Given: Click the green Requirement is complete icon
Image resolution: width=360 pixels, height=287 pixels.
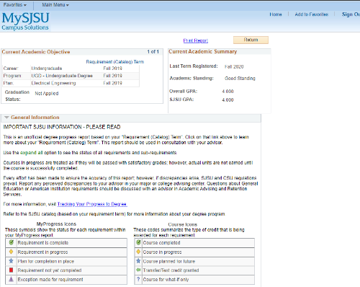Looking at the screenshot, I should pos(12,242).
